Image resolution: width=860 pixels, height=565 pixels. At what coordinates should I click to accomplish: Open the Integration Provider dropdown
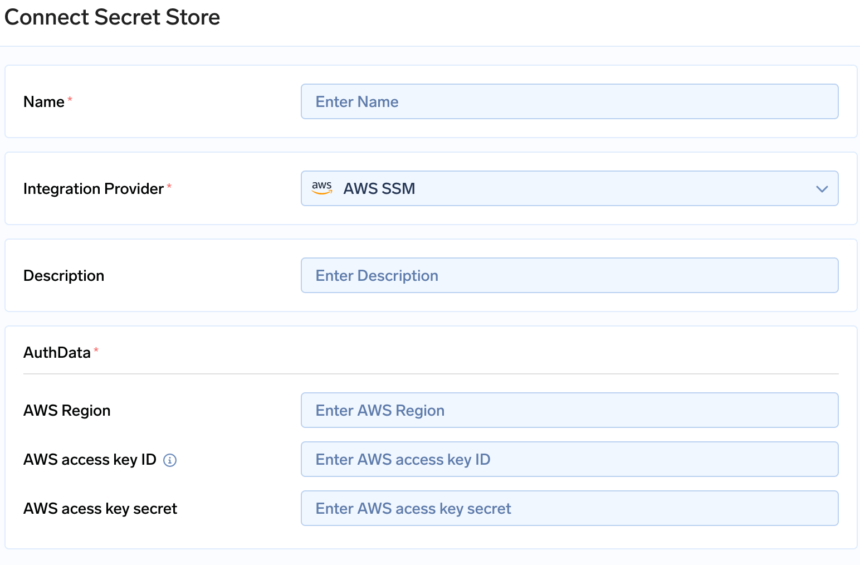tap(569, 188)
